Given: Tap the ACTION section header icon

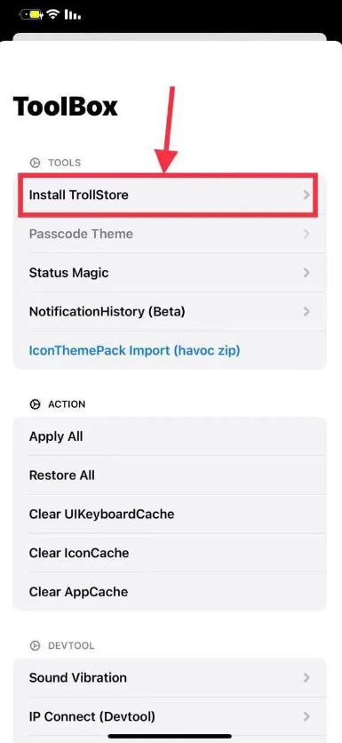Looking at the screenshot, I should pyautogui.click(x=35, y=404).
